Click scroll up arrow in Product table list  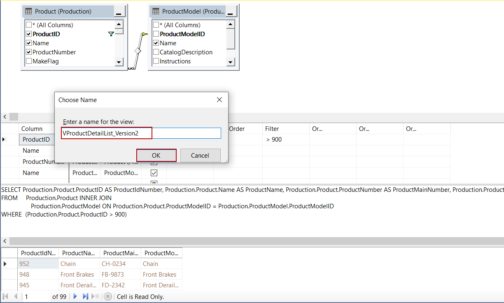pyautogui.click(x=119, y=24)
